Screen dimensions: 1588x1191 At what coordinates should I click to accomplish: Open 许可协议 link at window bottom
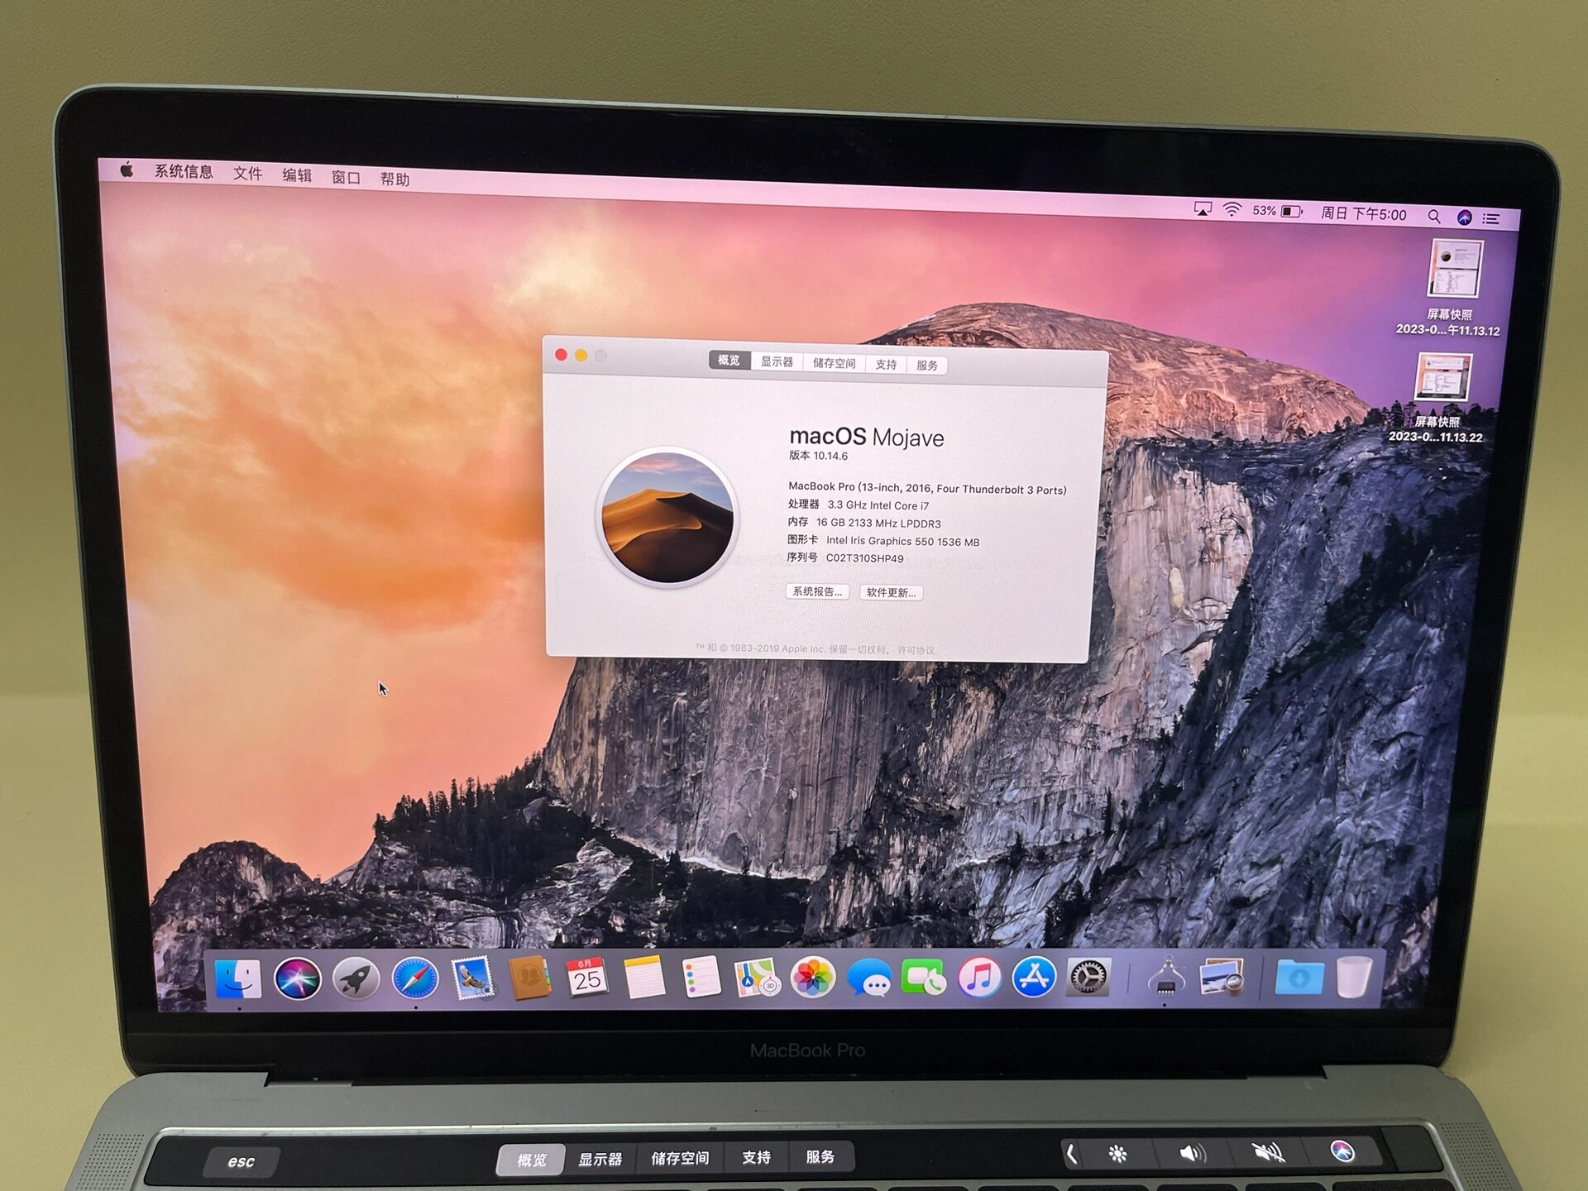point(916,650)
